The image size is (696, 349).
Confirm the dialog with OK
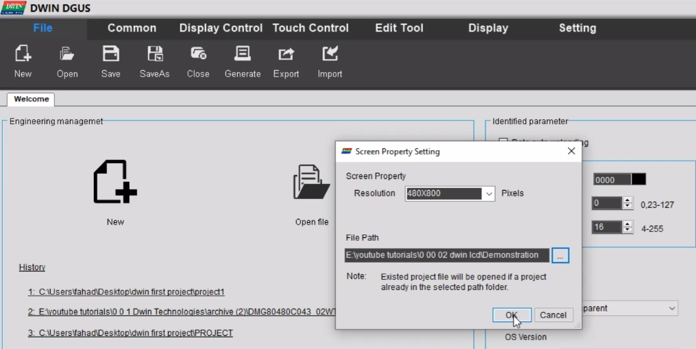pyautogui.click(x=512, y=315)
